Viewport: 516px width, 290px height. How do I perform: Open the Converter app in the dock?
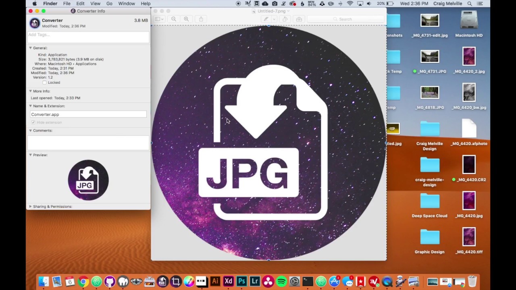pyautogui.click(x=162, y=281)
